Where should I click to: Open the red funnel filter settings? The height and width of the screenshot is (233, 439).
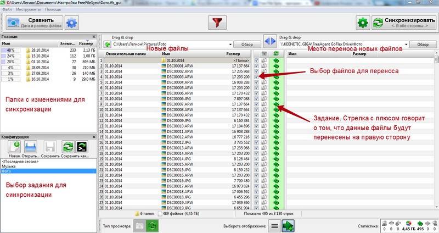click(217, 23)
